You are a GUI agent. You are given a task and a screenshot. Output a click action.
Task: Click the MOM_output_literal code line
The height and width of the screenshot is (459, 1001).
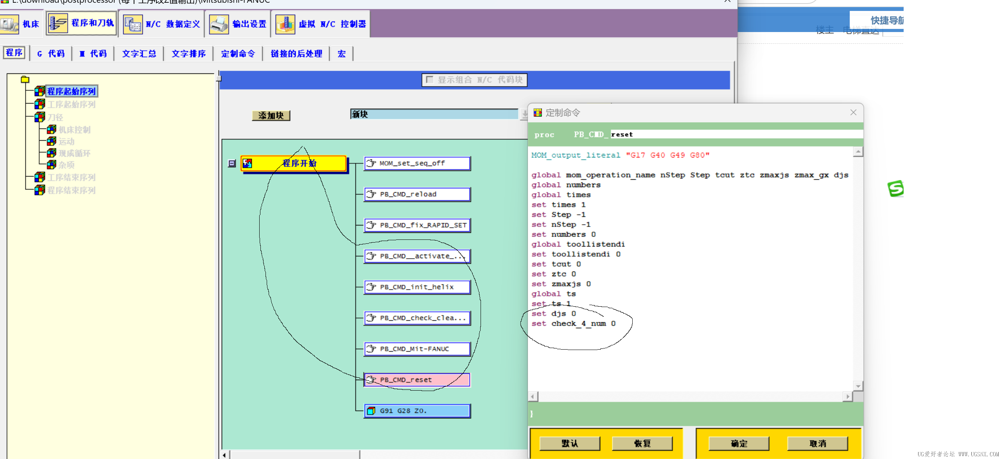(620, 155)
